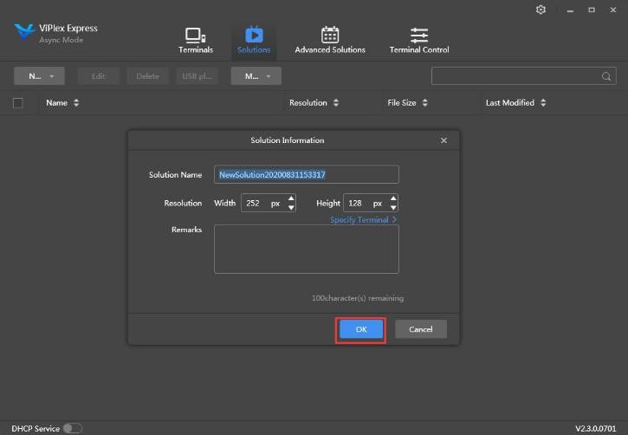Screen dimensions: 628x435
Task: Open the Terminals tab
Action: [x=196, y=41]
